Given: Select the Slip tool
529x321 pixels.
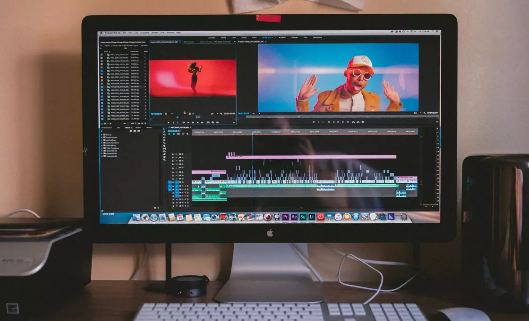Looking at the screenshot, I should click(x=164, y=149).
